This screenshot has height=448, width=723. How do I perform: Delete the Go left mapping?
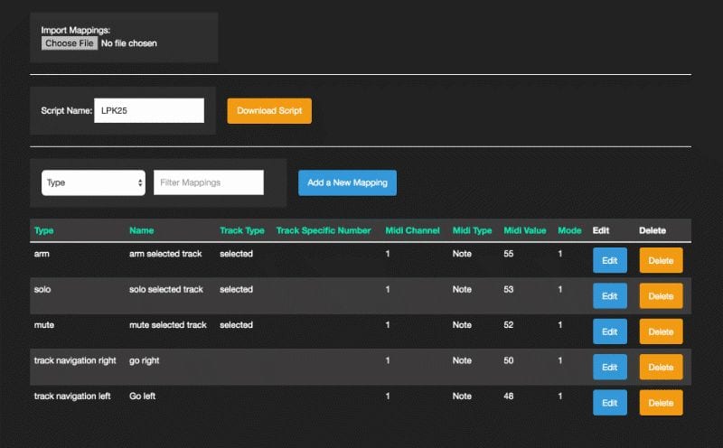[661, 402]
